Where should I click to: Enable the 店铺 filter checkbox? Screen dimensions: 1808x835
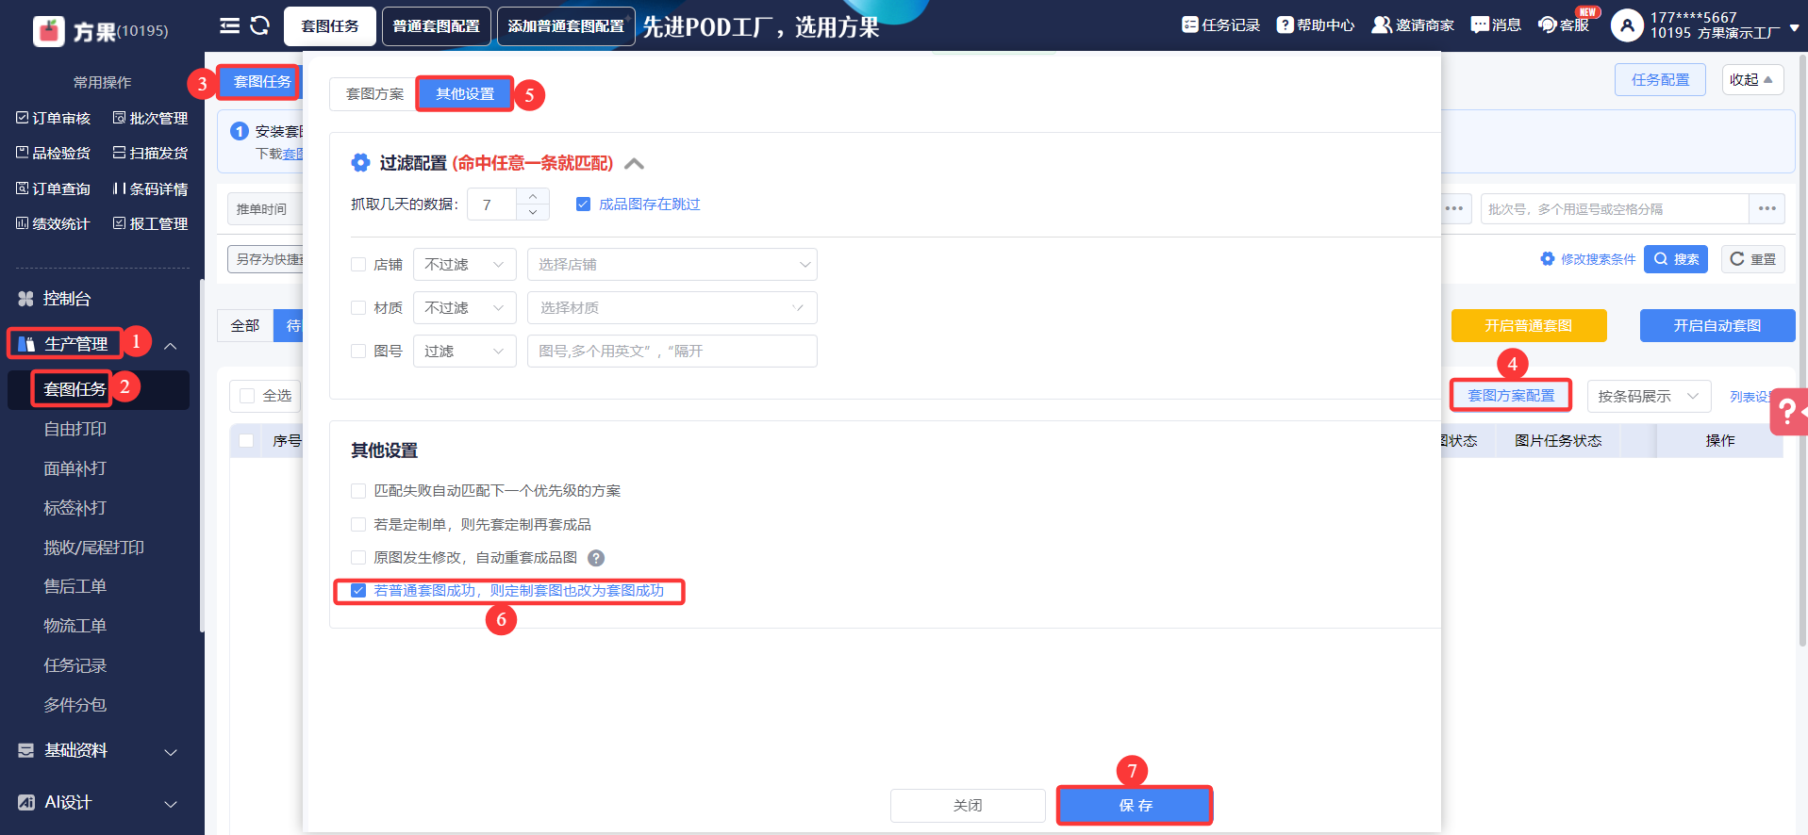pyautogui.click(x=358, y=265)
